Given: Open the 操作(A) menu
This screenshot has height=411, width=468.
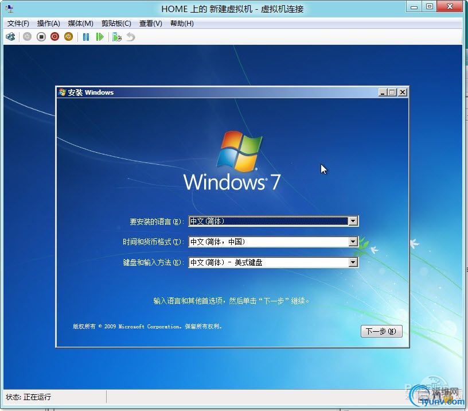Looking at the screenshot, I should click(x=48, y=24).
